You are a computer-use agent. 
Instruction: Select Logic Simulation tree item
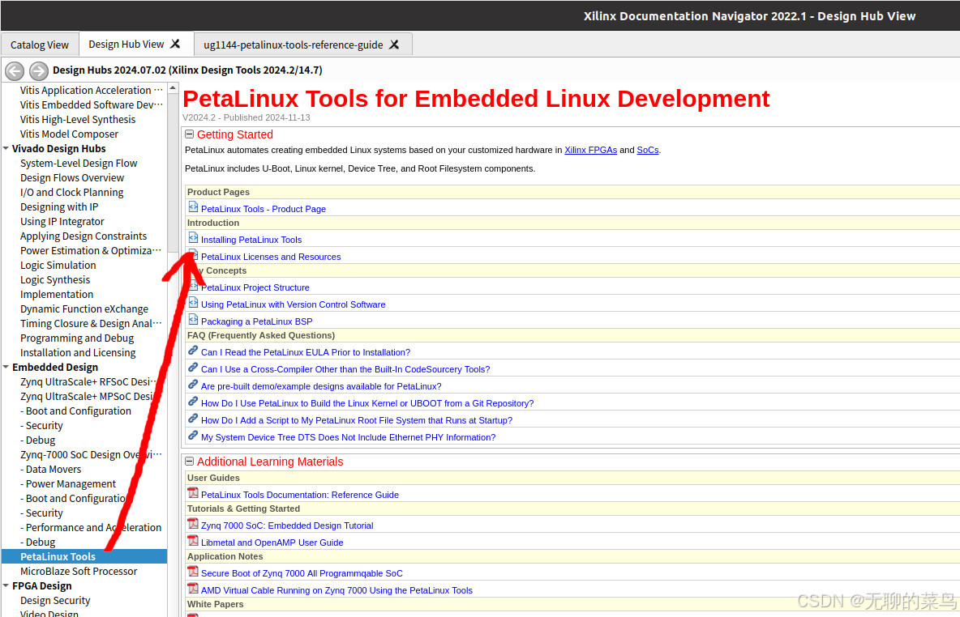pyautogui.click(x=58, y=266)
